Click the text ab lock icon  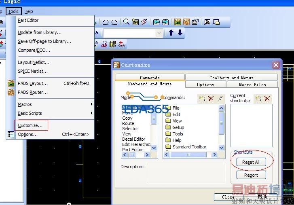click(x=104, y=44)
